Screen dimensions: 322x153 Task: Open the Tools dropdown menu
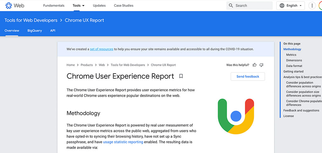coord(78,6)
